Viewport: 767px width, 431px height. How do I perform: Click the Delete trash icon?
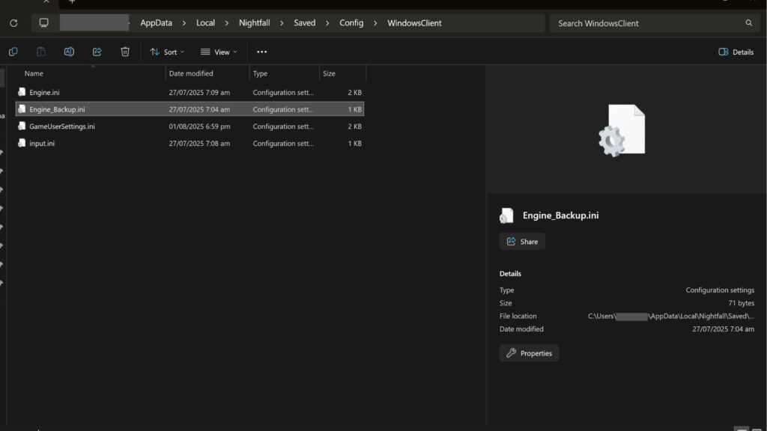pyautogui.click(x=124, y=52)
